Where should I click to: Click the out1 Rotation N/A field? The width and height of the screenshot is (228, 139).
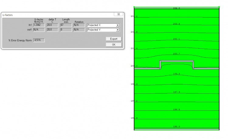tap(79, 30)
